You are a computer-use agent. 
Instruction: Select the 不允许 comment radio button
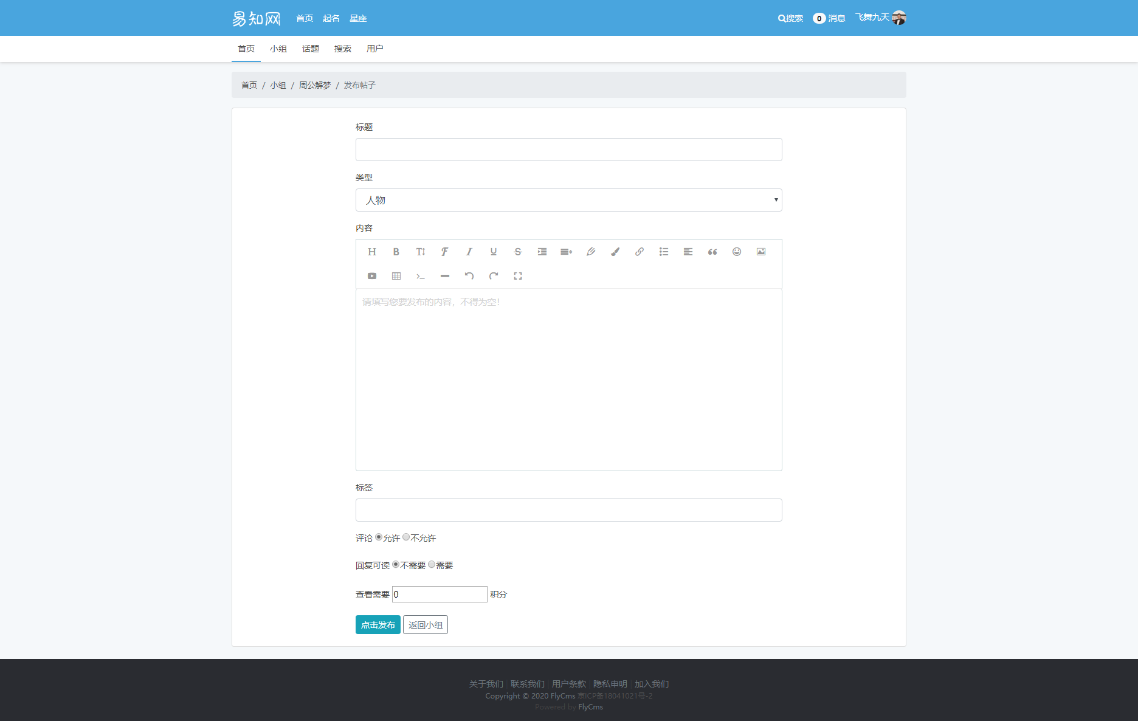click(x=406, y=537)
